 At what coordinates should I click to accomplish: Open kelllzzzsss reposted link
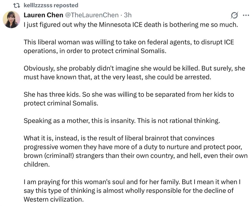[51, 5]
